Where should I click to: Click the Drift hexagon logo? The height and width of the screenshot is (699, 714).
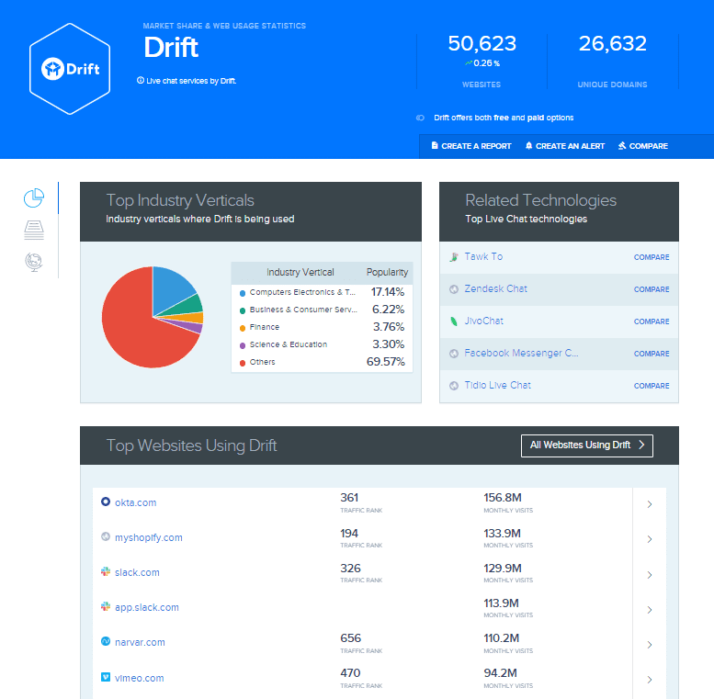point(70,69)
